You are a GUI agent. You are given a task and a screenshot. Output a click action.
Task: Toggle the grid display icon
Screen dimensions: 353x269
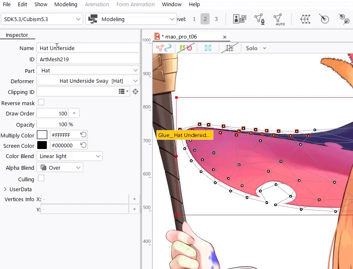pos(230,48)
